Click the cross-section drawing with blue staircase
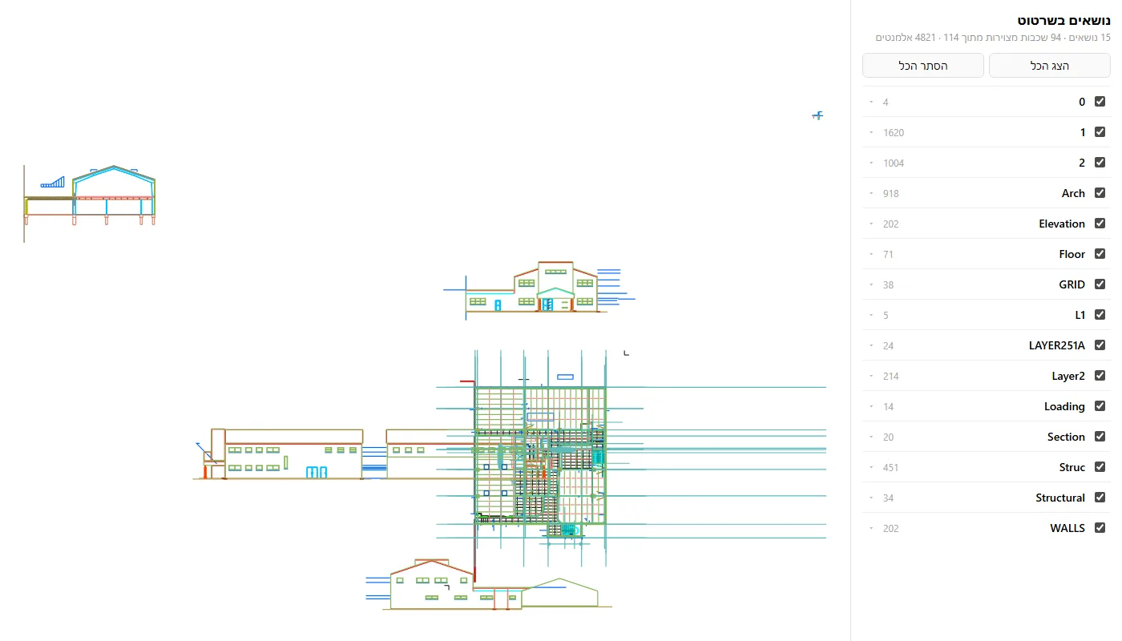This screenshot has width=1122, height=641. (90, 202)
